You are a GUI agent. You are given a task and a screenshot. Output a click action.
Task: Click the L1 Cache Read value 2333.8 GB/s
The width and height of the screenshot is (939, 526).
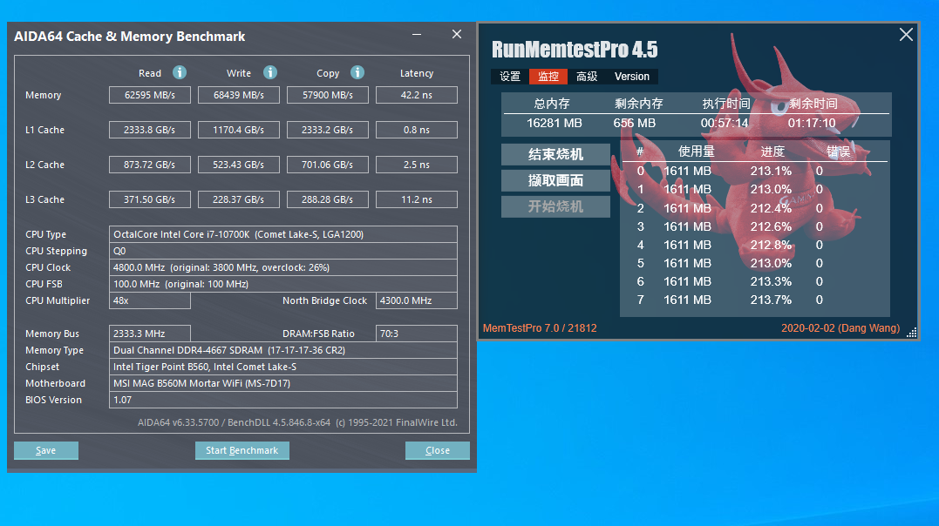(x=150, y=130)
